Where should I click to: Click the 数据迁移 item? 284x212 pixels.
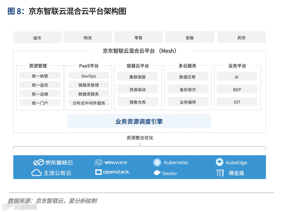[187, 76]
